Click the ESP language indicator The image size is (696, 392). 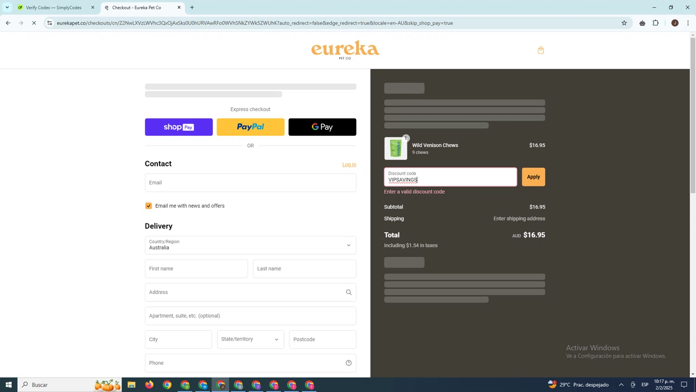(645, 385)
